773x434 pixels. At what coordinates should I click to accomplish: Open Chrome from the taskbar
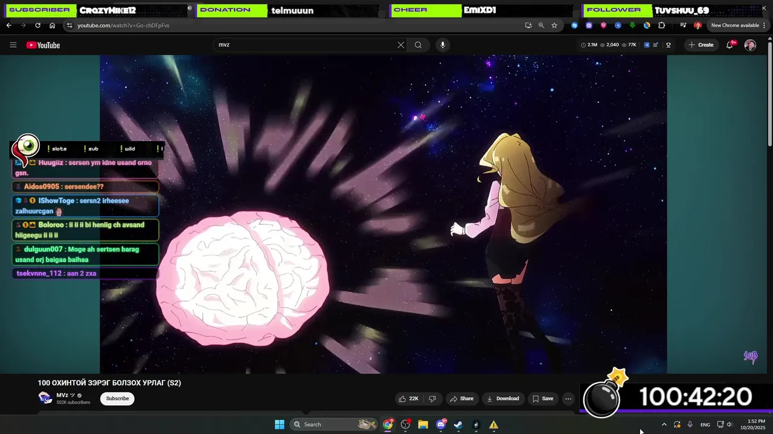[388, 424]
